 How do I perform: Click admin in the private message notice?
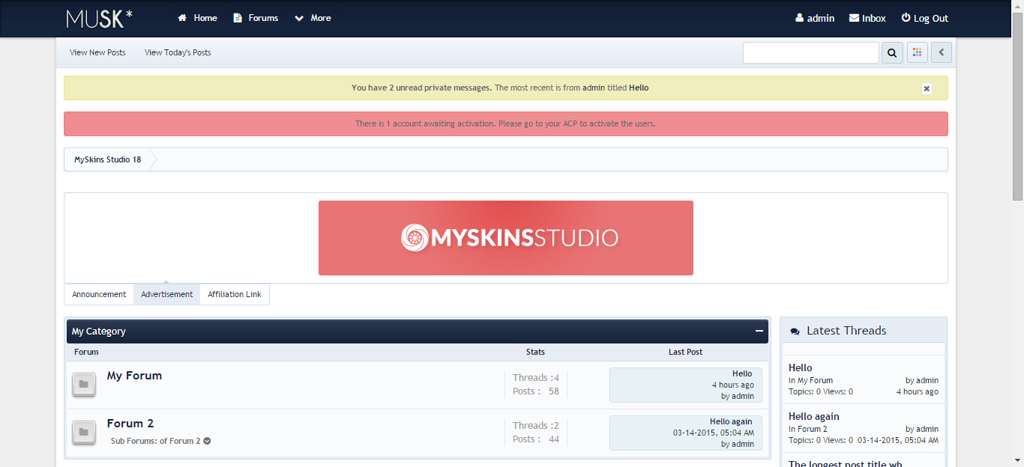[x=594, y=88]
